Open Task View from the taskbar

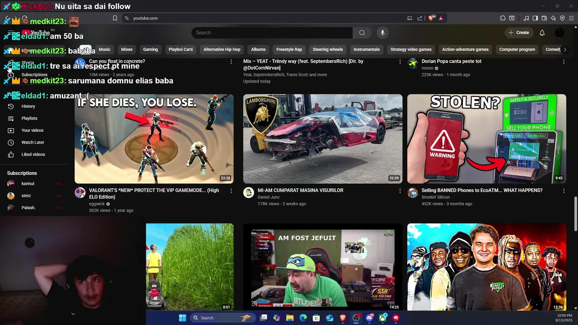(x=263, y=318)
